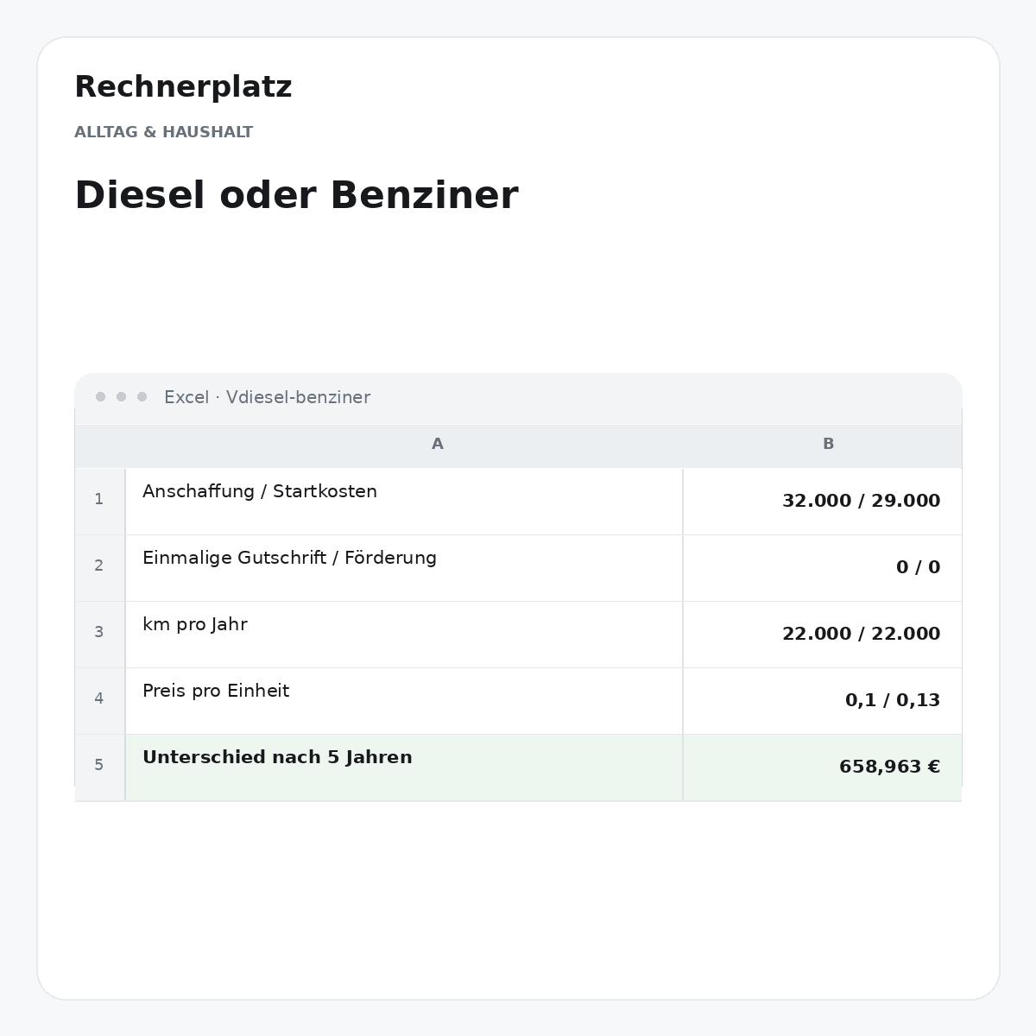Click the heading Diesel oder Benziner
The image size is (1036, 1036).
point(296,195)
